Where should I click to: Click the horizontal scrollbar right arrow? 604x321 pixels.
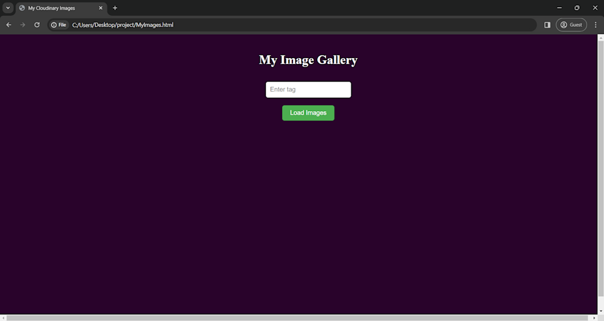coord(594,318)
